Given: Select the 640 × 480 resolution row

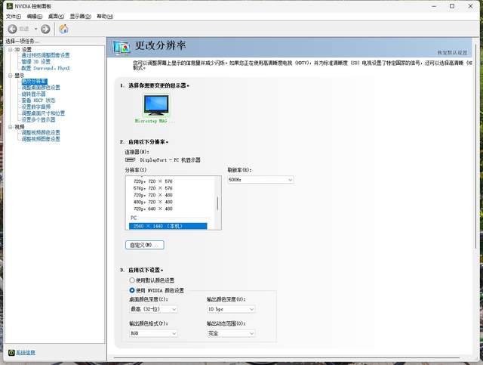Looking at the screenshot, I should (x=153, y=209).
